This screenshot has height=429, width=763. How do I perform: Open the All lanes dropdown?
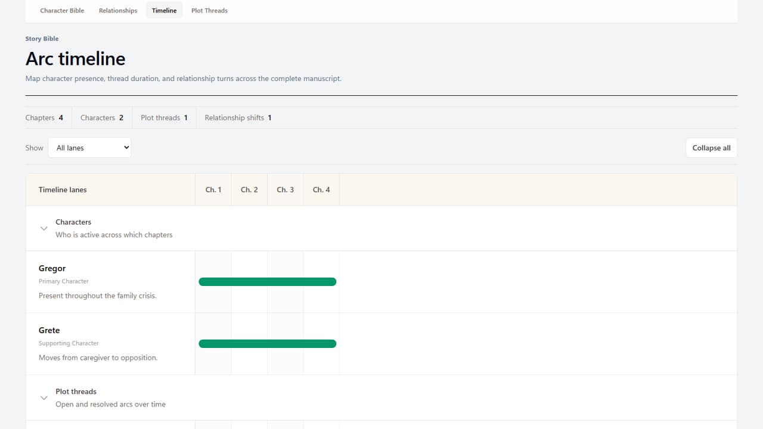pyautogui.click(x=89, y=148)
